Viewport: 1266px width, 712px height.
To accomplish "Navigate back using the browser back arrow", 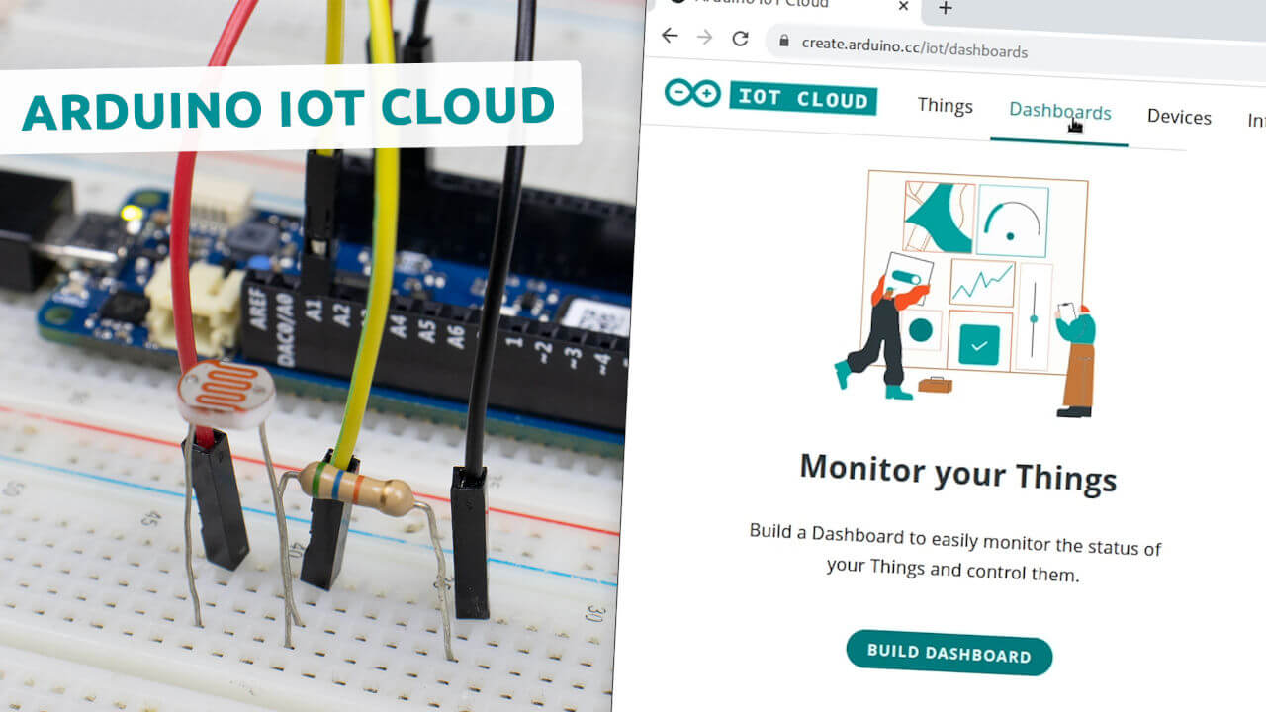I will 668,36.
